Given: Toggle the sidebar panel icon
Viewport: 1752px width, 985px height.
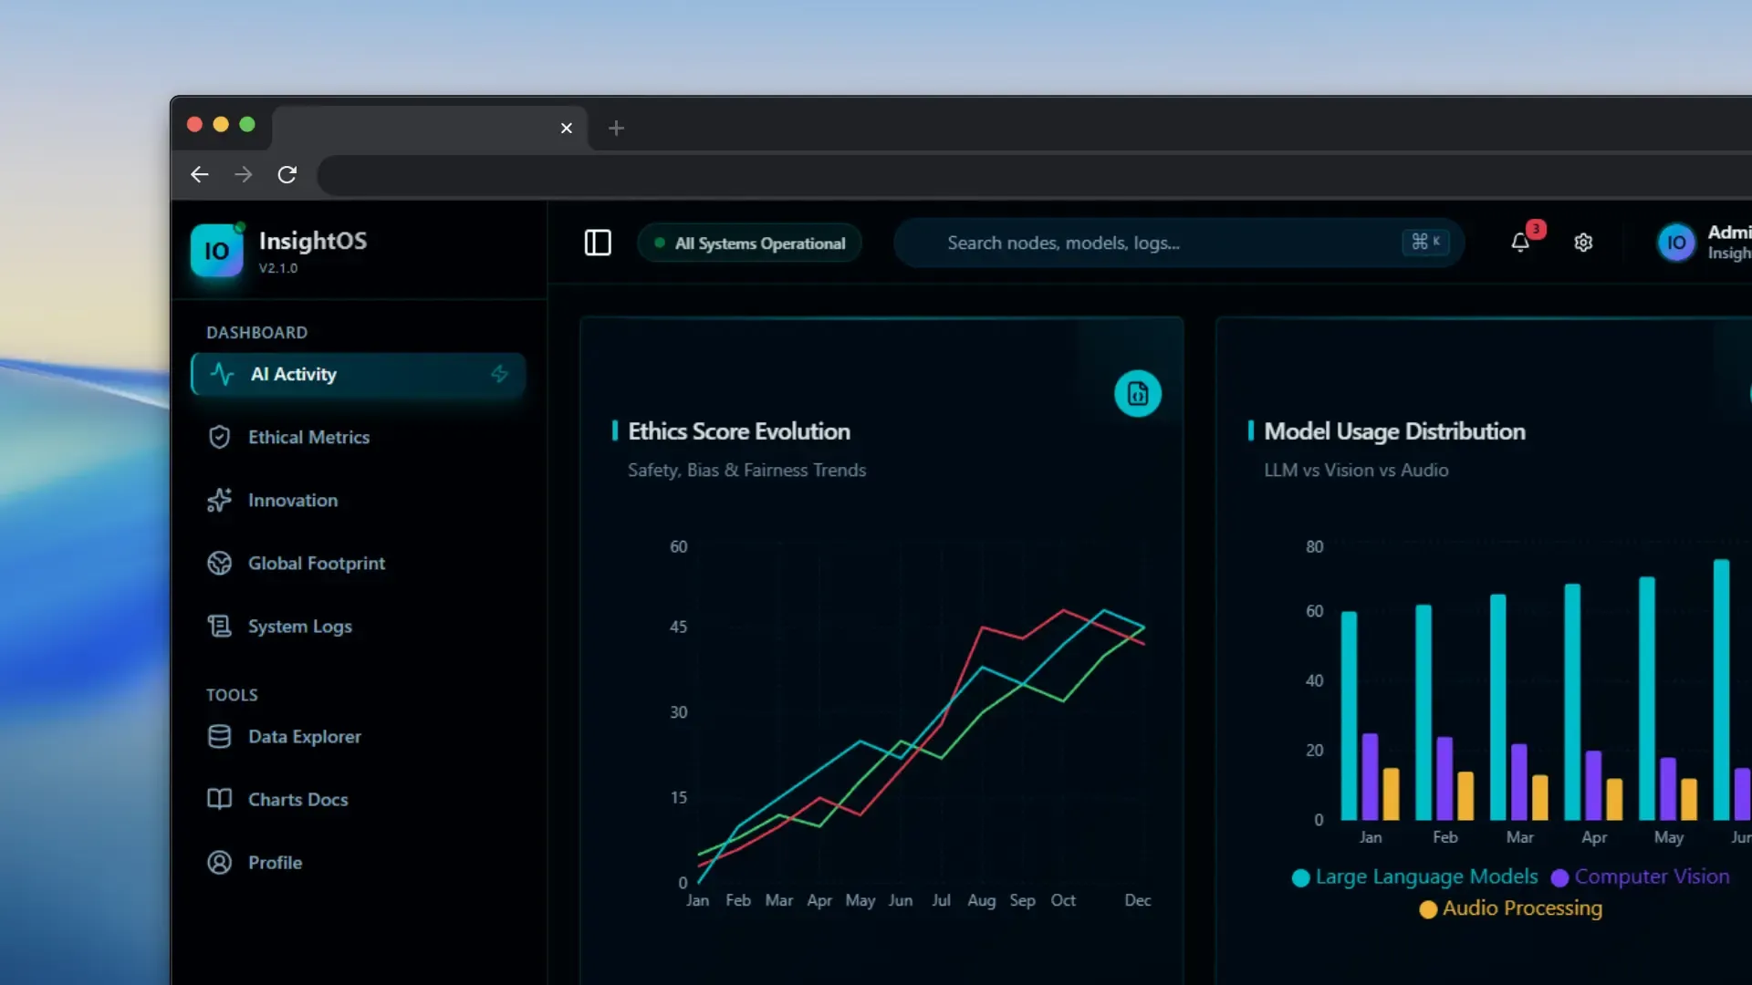Looking at the screenshot, I should pos(598,243).
